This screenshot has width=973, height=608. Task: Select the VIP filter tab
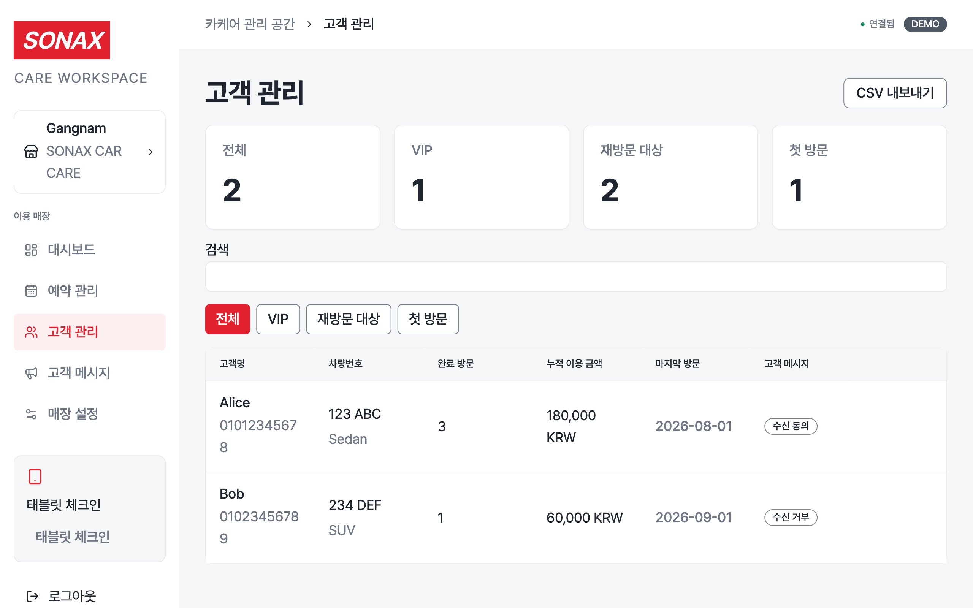tap(278, 319)
